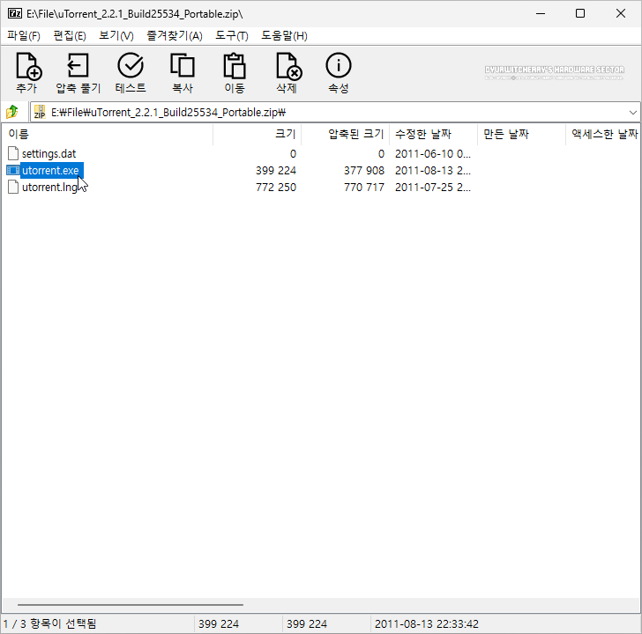Image resolution: width=642 pixels, height=634 pixels.
Task: Click status bar selection count text
Action: pos(49,623)
